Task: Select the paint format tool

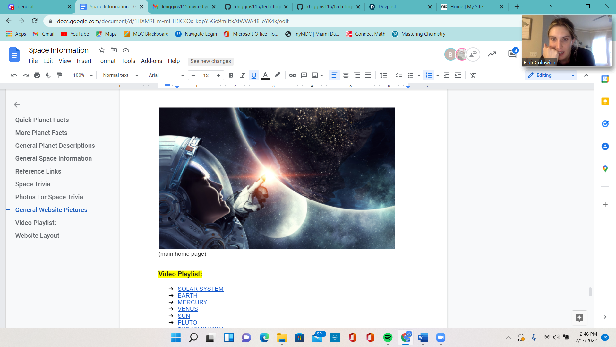Action: [x=59, y=75]
